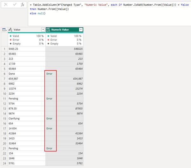Click the Valid quality indicator under Numeric Value
The width and height of the screenshot is (191, 168).
(53, 36)
